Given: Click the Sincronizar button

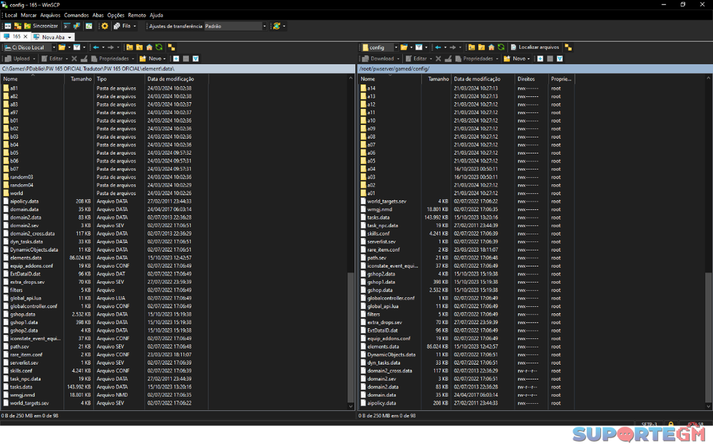Looking at the screenshot, I should tap(41, 26).
